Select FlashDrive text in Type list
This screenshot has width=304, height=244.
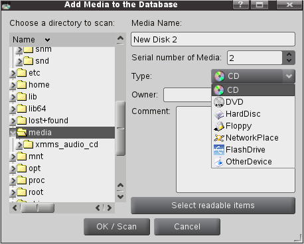click(x=246, y=150)
